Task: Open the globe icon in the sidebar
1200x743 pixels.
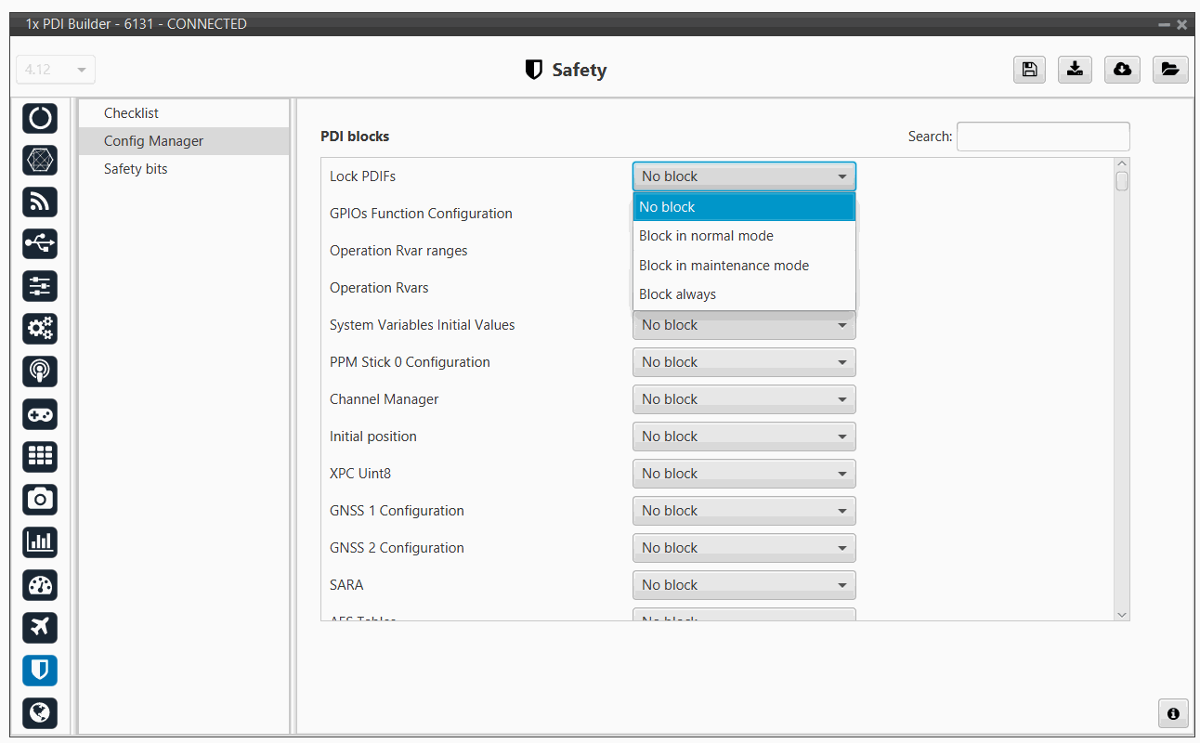Action: (x=40, y=712)
